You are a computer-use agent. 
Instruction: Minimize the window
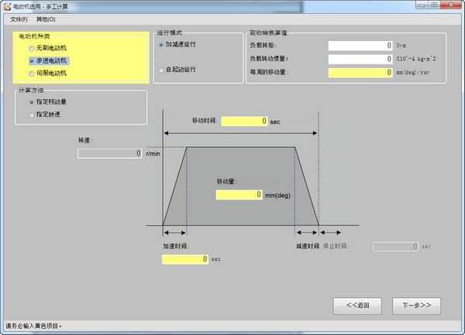click(x=422, y=5)
